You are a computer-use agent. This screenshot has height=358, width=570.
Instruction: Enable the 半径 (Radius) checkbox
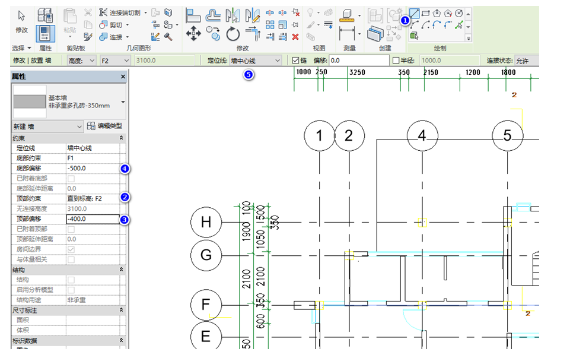396,61
